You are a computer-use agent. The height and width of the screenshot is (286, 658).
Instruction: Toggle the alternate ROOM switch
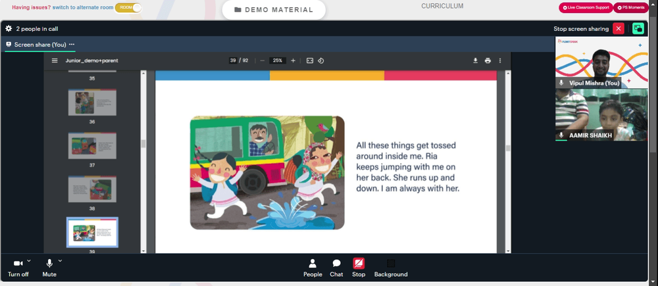(128, 7)
